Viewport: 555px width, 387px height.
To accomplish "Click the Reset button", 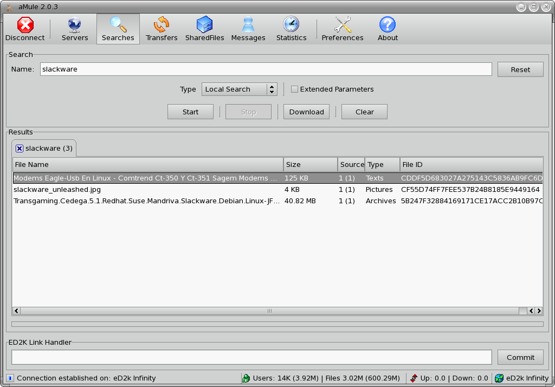I will click(x=520, y=69).
